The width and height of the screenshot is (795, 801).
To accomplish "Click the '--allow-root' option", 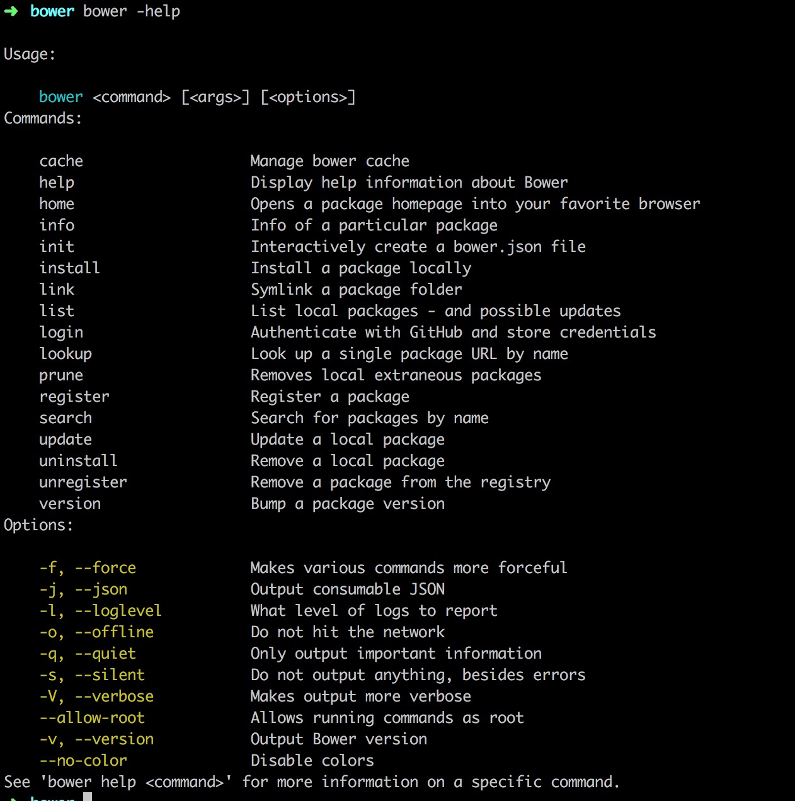I will pos(92,718).
